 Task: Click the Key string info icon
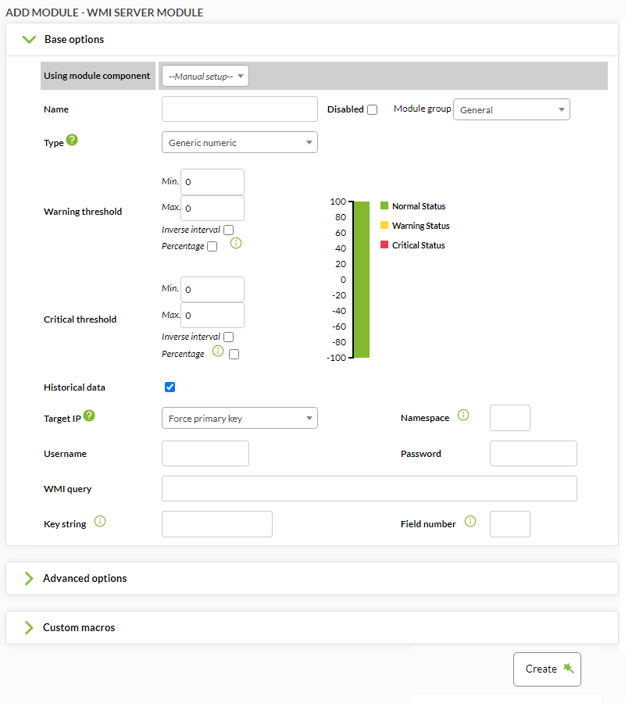[100, 522]
